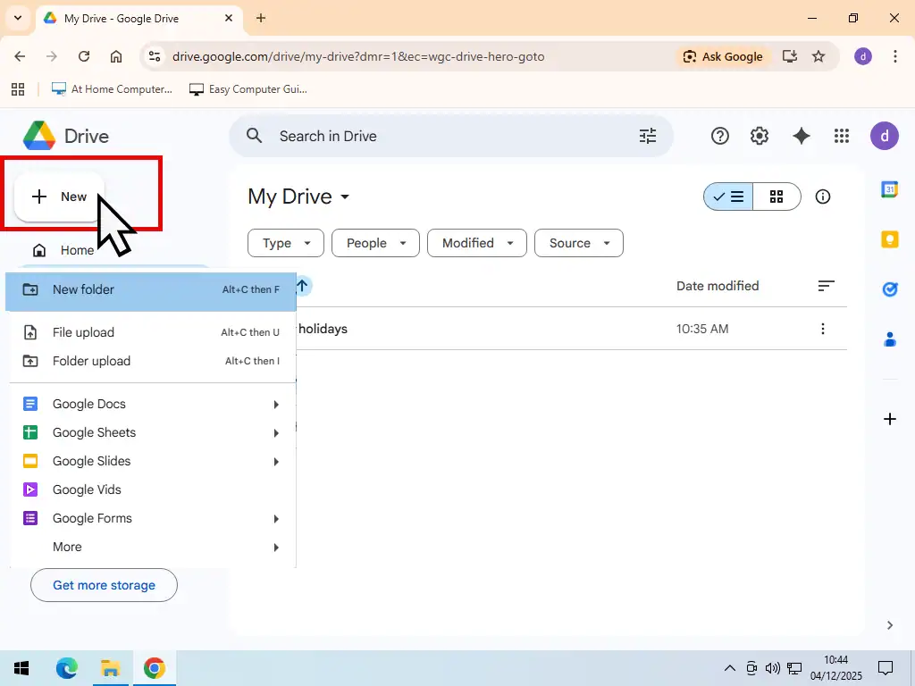
Task: Click Get more storage
Action: coord(104,585)
